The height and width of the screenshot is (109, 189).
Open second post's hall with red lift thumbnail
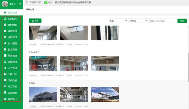(74, 63)
